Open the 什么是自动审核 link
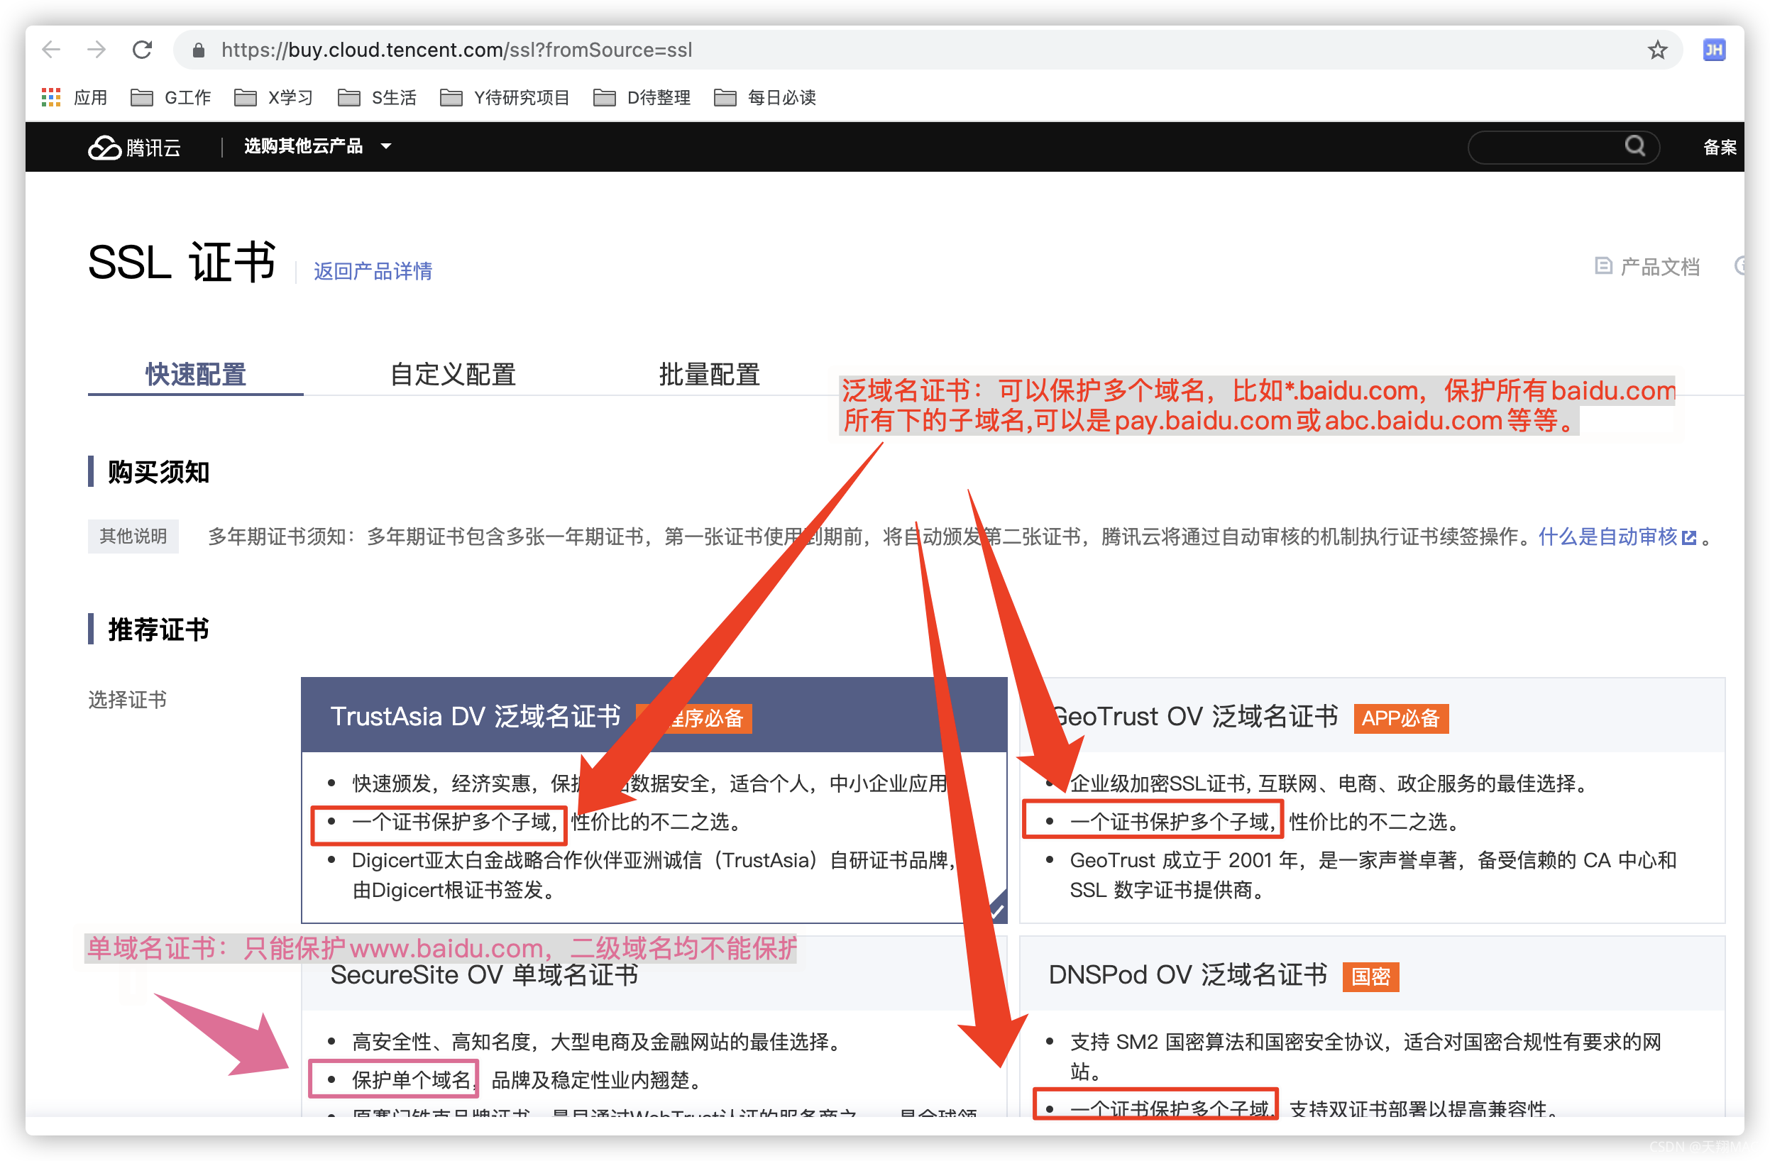The image size is (1770, 1161). click(1607, 537)
